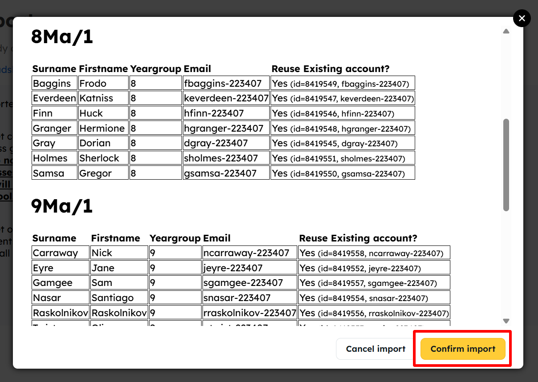Image resolution: width=538 pixels, height=382 pixels.
Task: Click the reuse cell with id=8419546
Action: [x=343, y=113]
